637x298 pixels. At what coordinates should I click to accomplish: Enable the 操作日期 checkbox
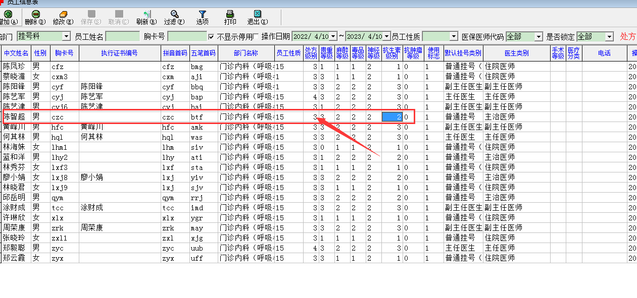click(x=256, y=37)
